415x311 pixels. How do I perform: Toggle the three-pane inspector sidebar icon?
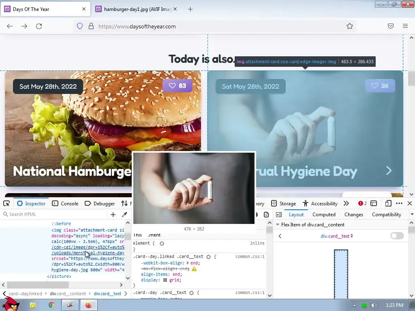point(279,215)
